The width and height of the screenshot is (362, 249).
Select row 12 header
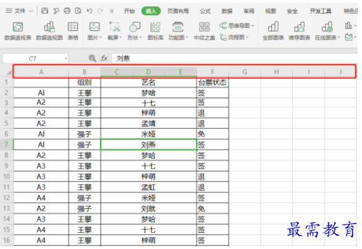click(x=6, y=198)
